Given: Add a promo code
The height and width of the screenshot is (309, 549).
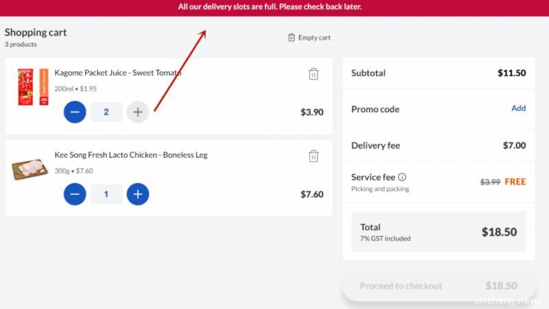Looking at the screenshot, I should coord(519,108).
